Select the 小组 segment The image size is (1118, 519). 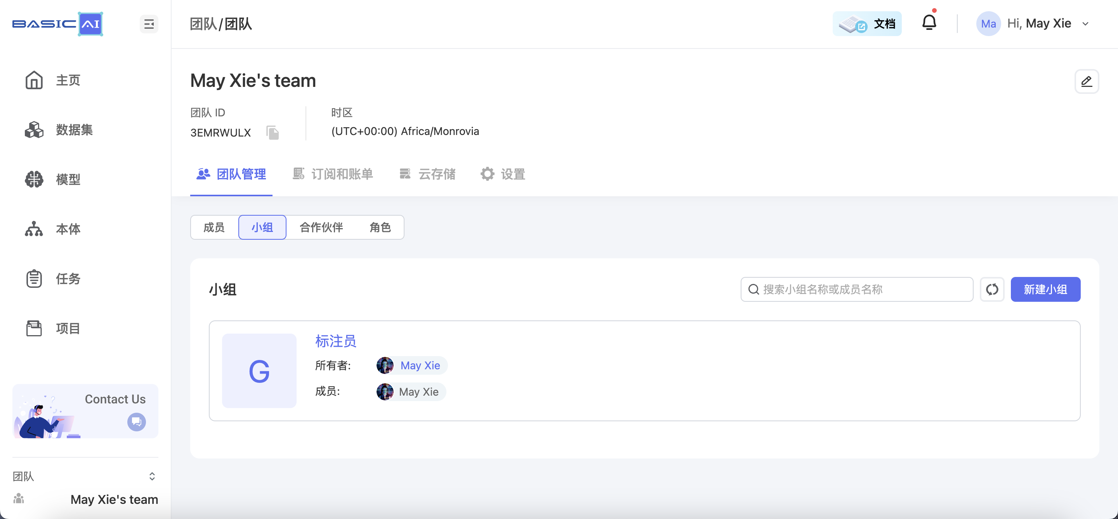pos(262,227)
